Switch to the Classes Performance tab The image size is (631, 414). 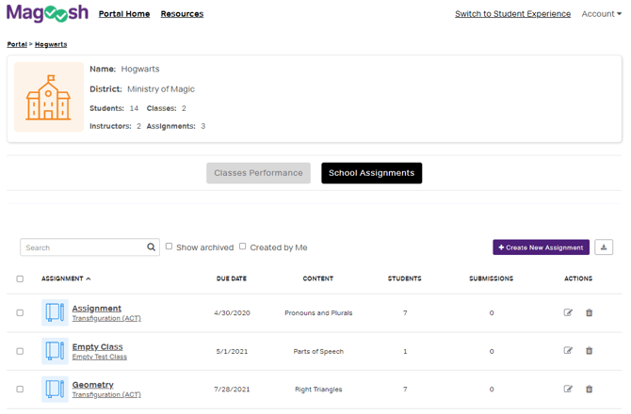(x=258, y=173)
